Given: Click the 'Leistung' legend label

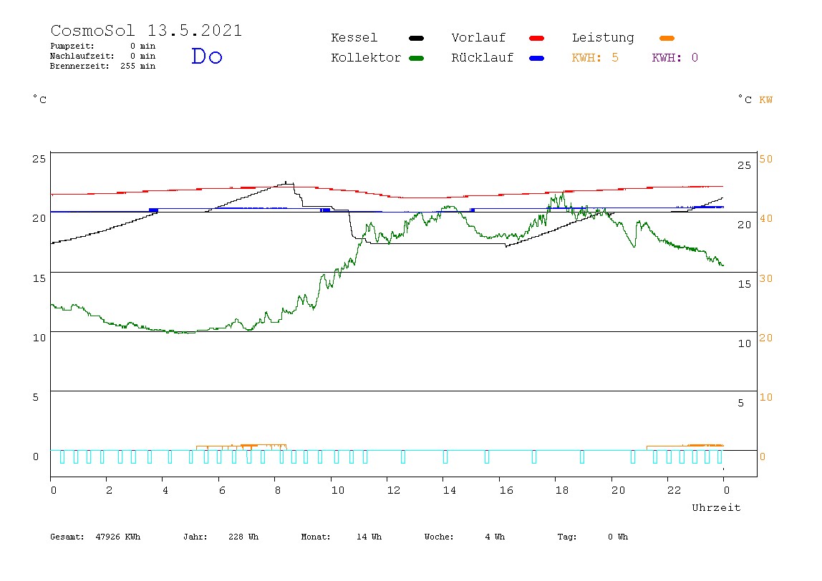Looking at the screenshot, I should coord(603,38).
